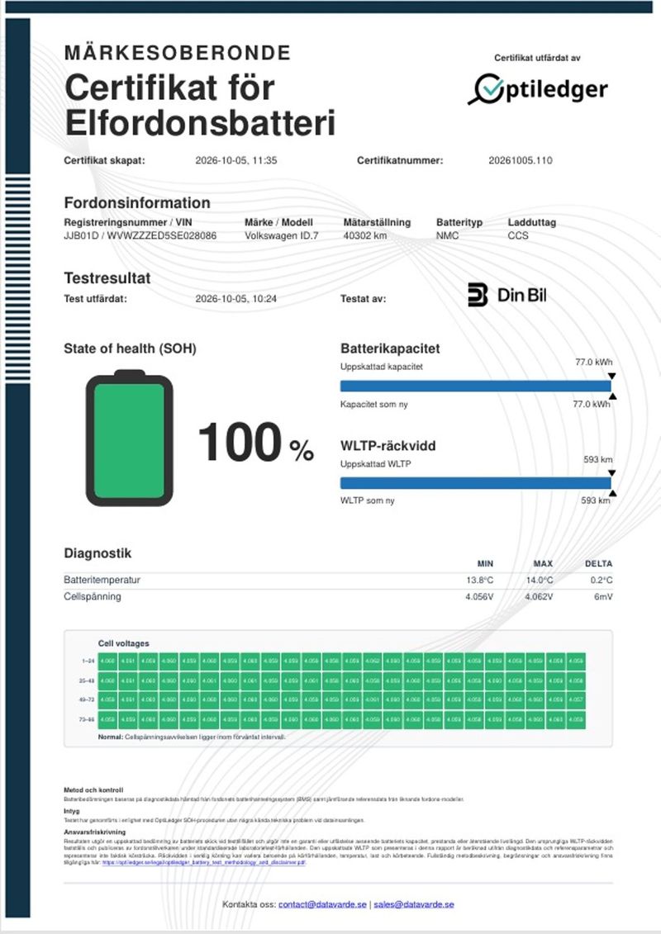Click the Din Bil logo emblem

[x=478, y=295]
